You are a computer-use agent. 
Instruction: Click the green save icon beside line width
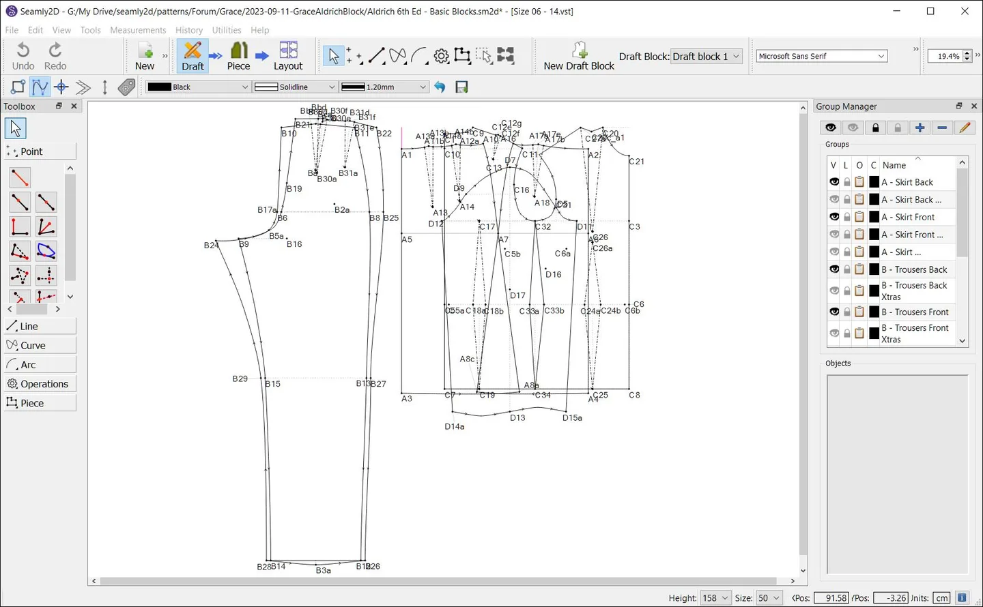click(461, 87)
